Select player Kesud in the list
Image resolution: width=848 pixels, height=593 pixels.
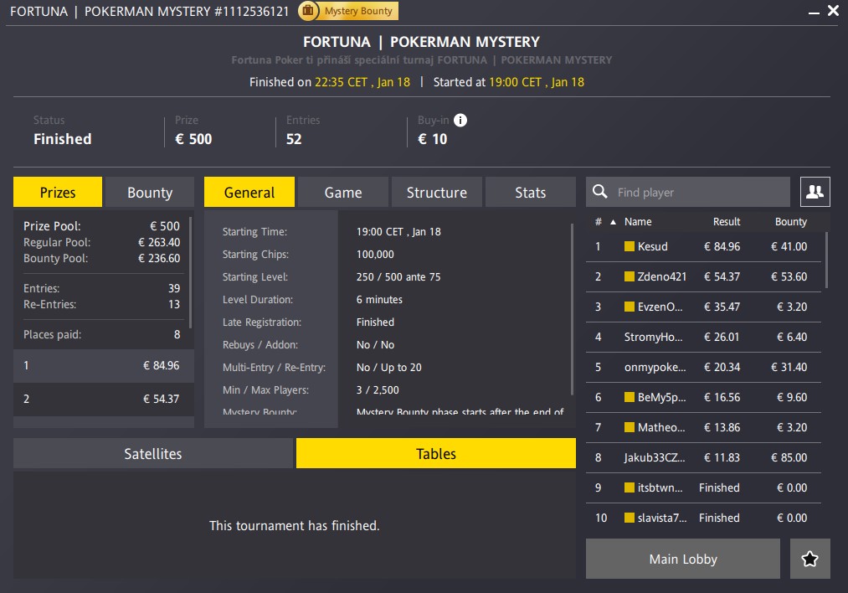[x=704, y=247]
